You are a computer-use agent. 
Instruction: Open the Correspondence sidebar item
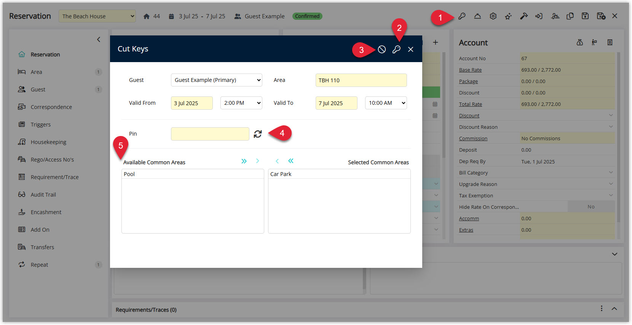(51, 107)
